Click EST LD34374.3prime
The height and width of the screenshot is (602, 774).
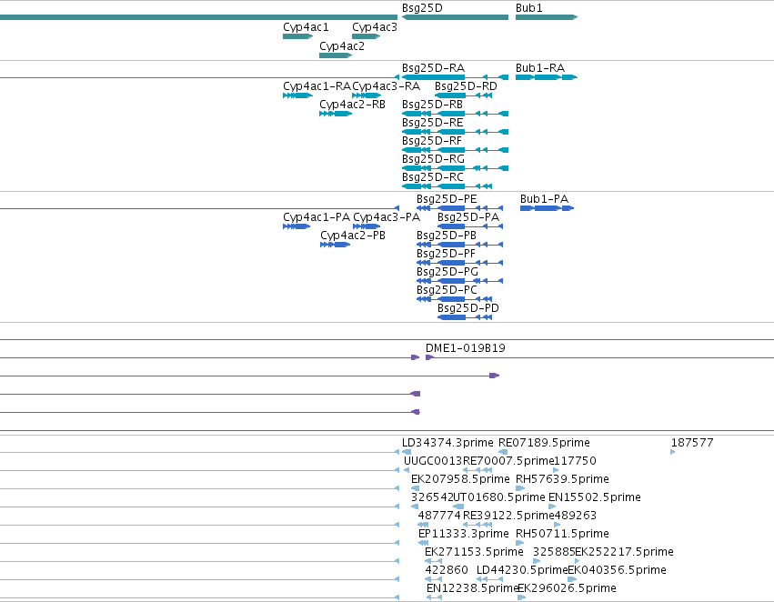tap(407, 452)
